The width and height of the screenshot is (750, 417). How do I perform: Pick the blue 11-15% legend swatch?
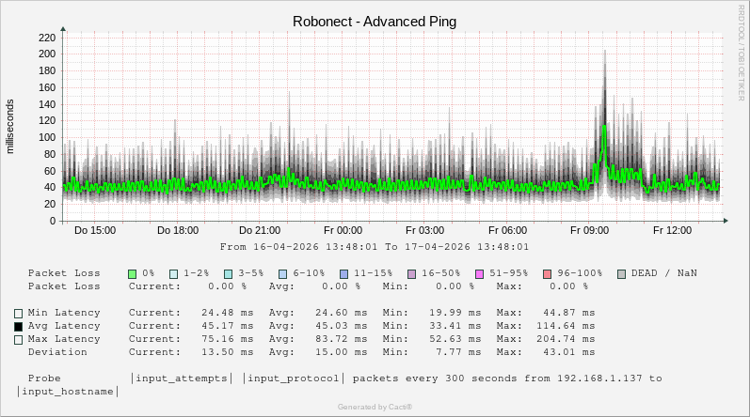pyautogui.click(x=343, y=273)
